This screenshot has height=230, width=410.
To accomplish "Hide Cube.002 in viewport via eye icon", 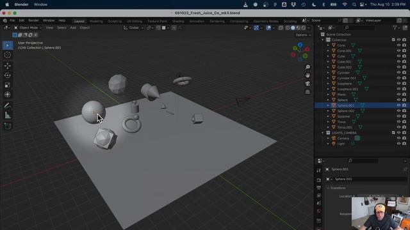I will coord(398,67).
